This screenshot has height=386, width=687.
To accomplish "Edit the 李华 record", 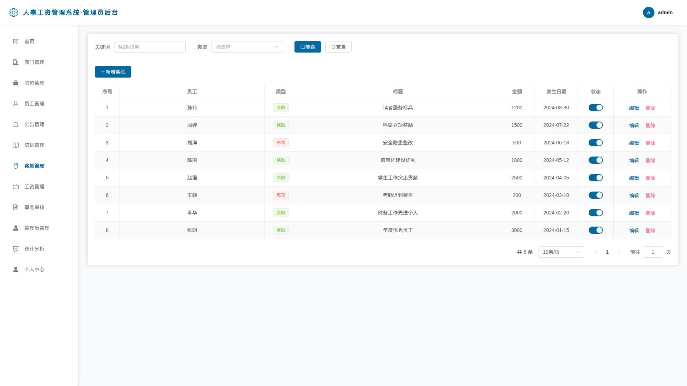I will click(x=634, y=213).
